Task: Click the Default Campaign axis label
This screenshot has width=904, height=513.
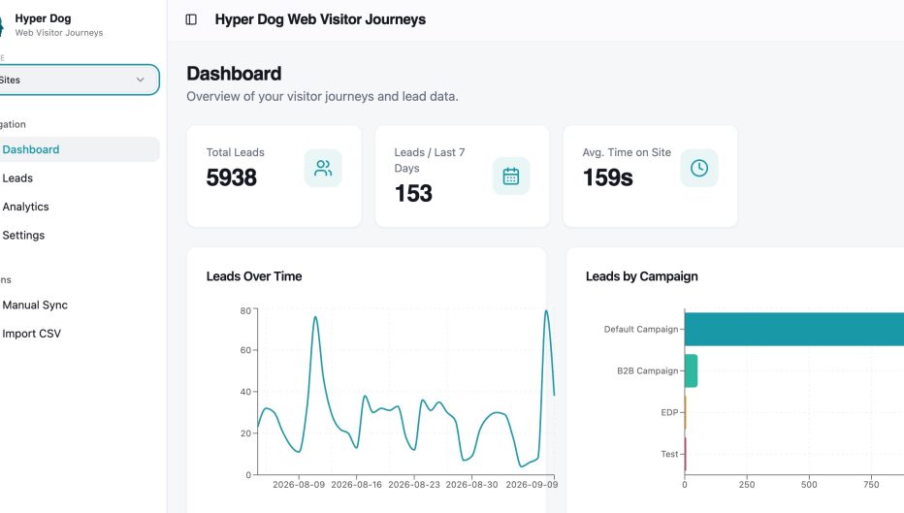Action: pos(641,329)
